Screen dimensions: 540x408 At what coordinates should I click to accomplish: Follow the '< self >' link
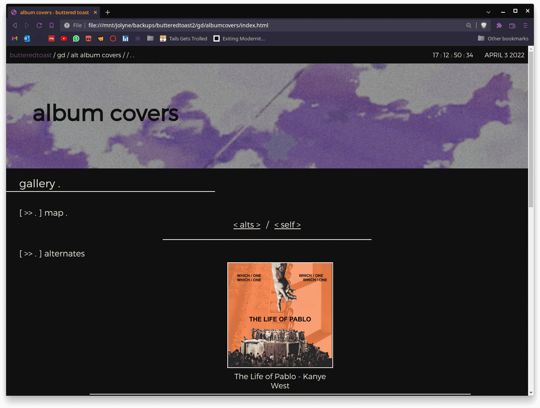287,225
